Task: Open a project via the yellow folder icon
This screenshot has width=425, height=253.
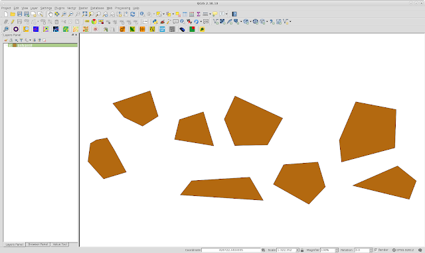Action: [x=13, y=14]
